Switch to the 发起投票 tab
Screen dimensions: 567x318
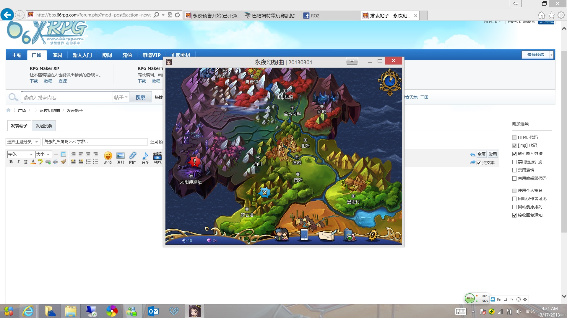click(44, 126)
